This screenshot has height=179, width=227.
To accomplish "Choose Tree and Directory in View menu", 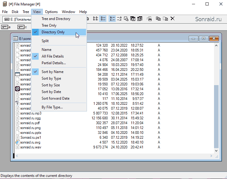I will point(59,19).
